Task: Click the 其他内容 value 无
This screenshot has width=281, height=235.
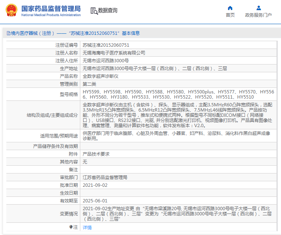Action: tap(85, 162)
